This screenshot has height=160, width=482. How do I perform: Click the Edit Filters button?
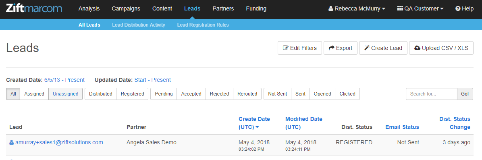click(300, 48)
